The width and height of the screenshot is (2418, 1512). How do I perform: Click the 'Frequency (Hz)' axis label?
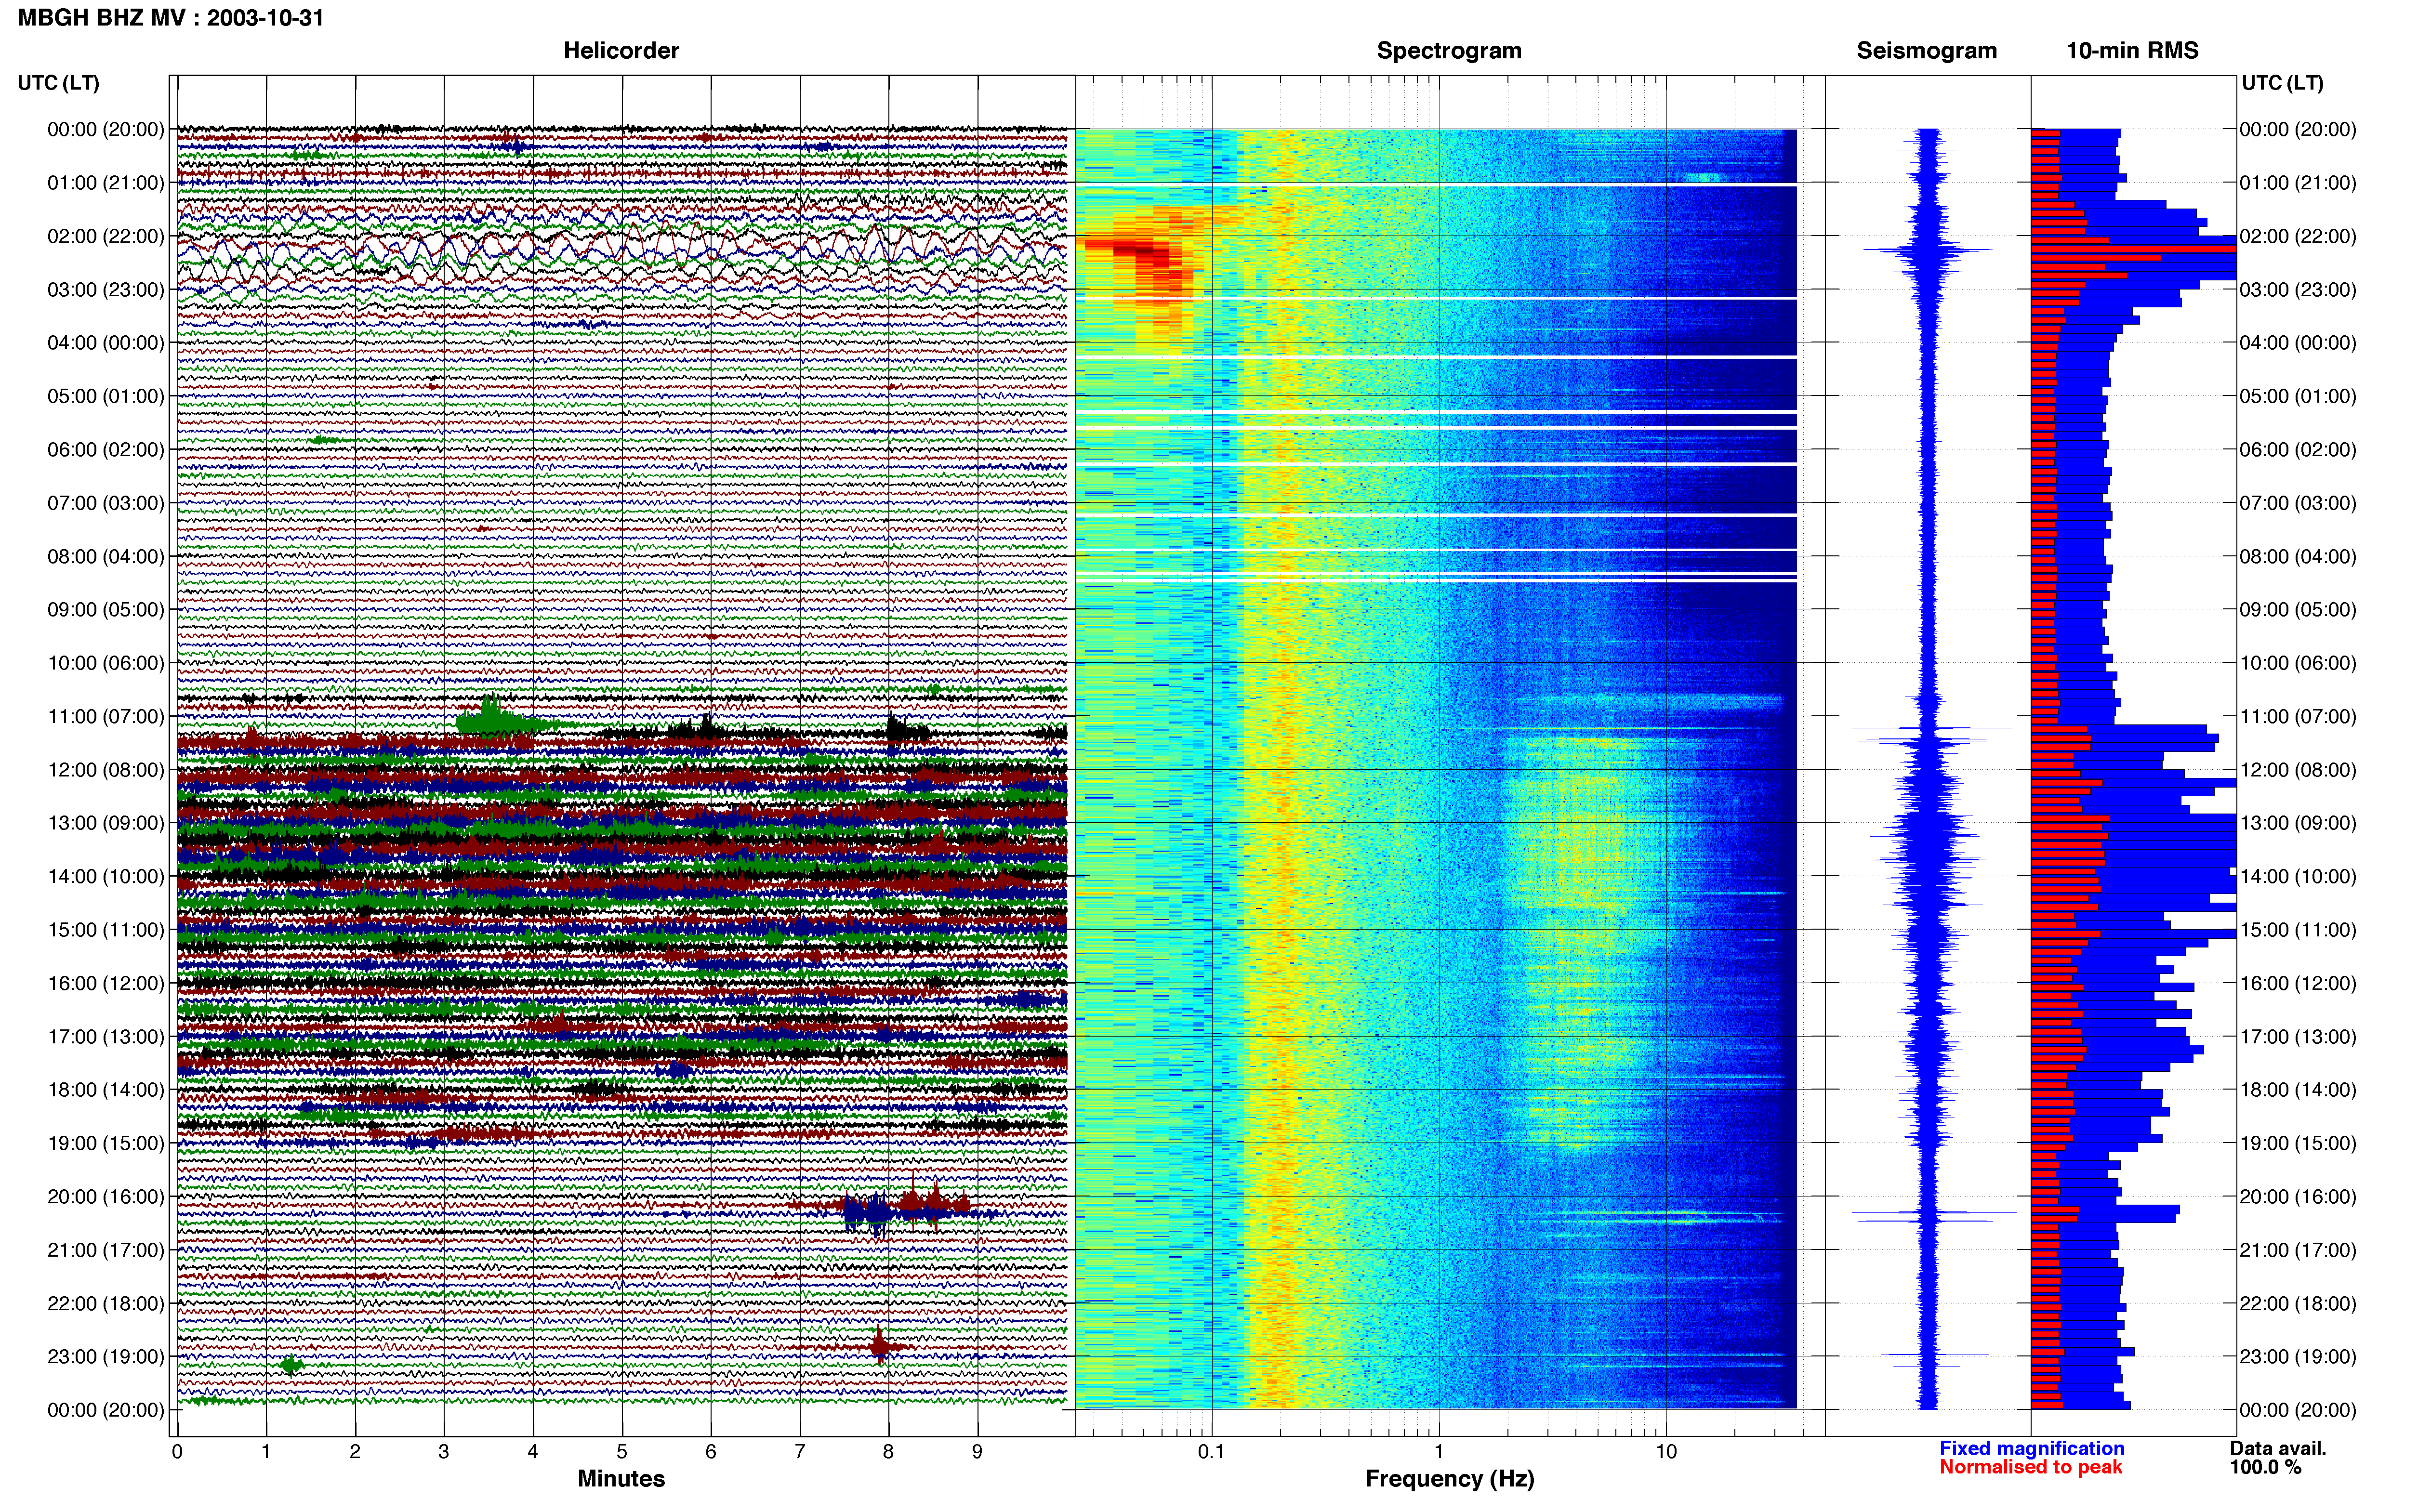(1449, 1479)
